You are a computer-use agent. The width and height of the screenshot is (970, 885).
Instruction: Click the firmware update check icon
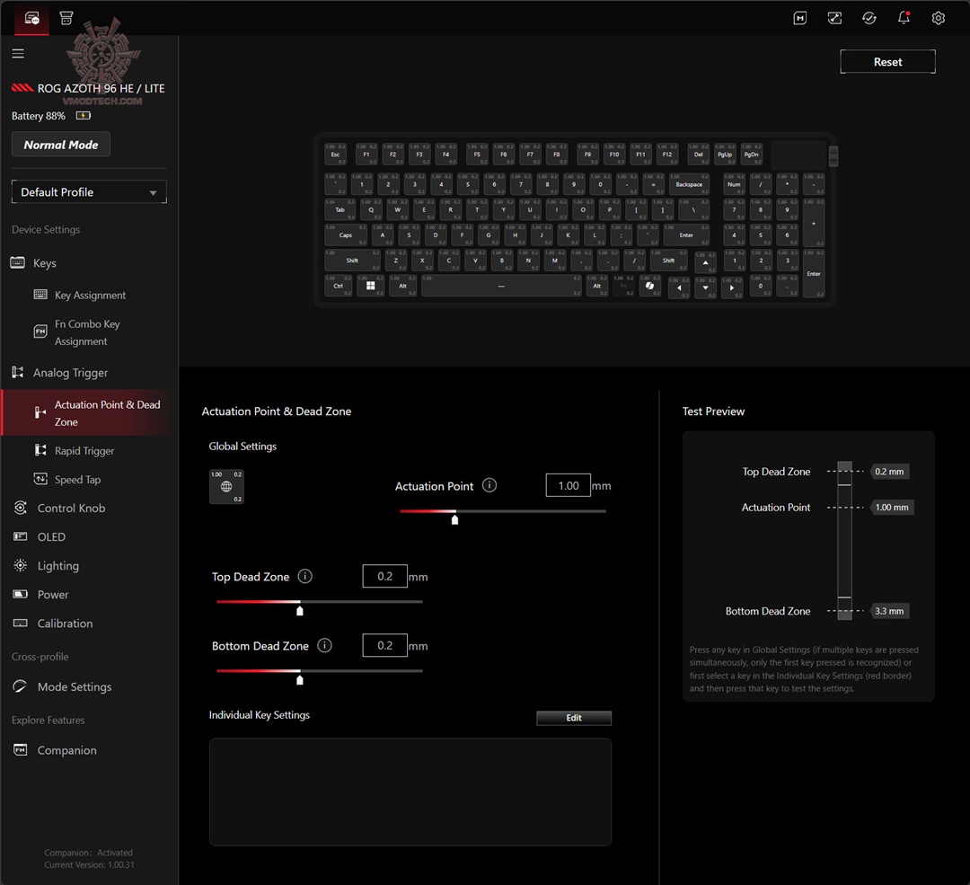click(x=869, y=18)
